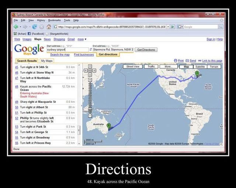Open the FaceBook bookmark
The image size is (236, 188).
(36, 34)
